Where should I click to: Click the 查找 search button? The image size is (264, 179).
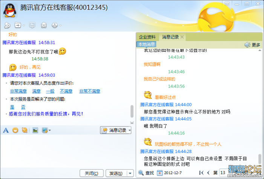pyautogui.click(x=146, y=173)
